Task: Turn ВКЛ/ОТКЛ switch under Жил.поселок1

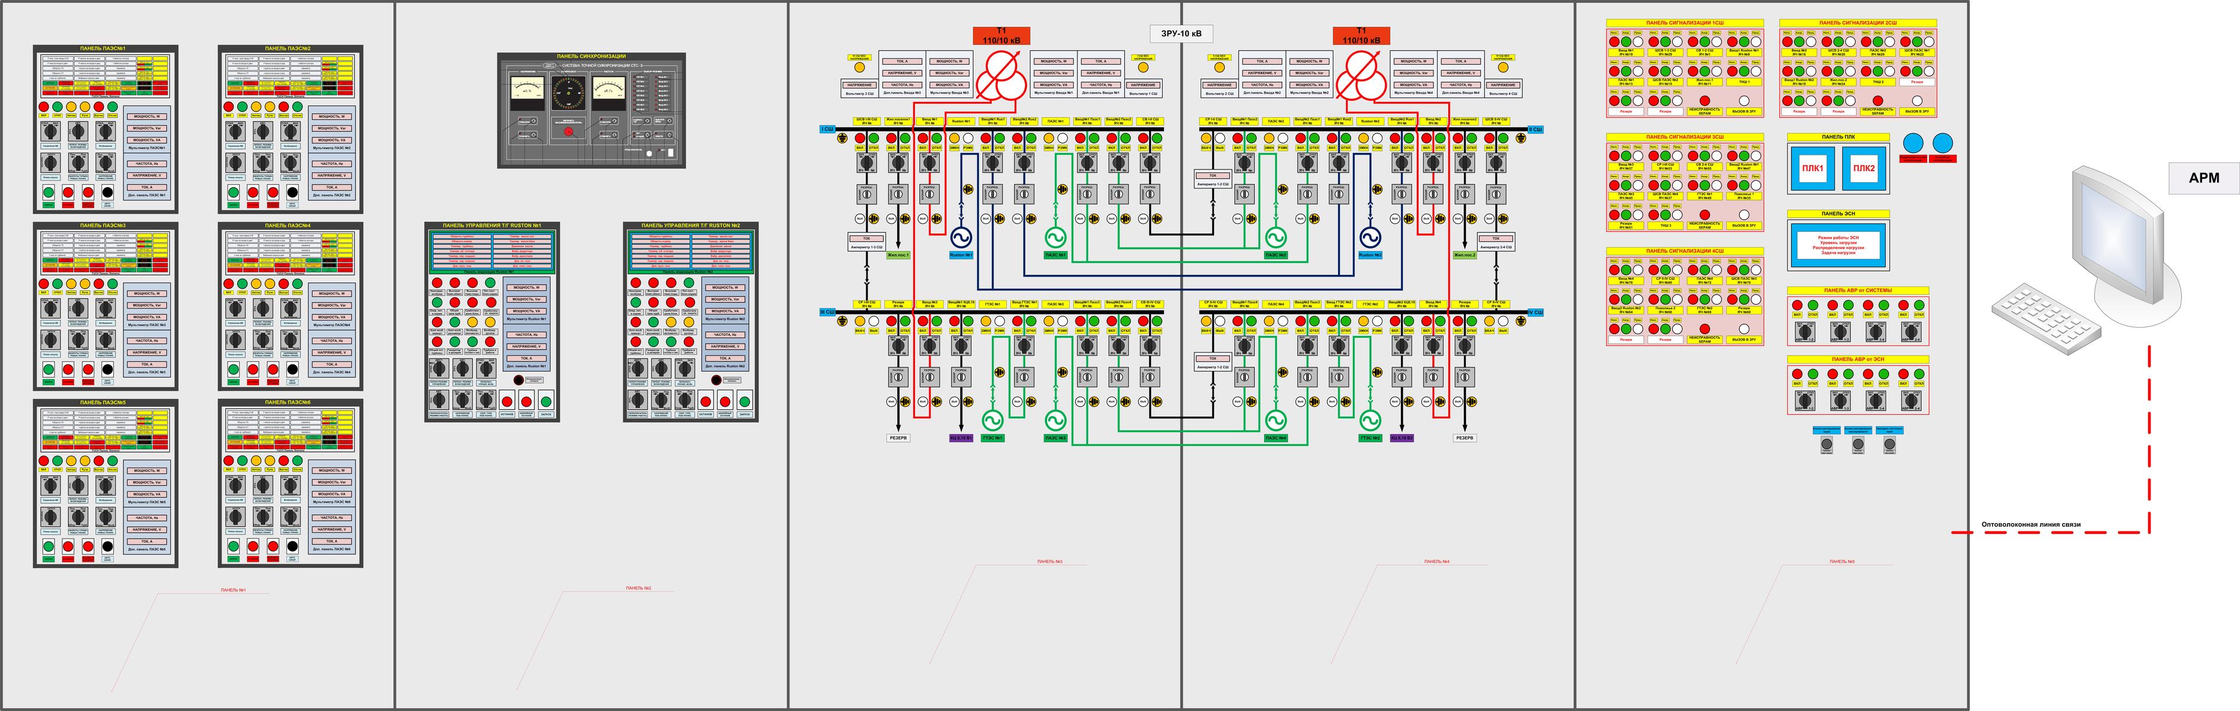Action: point(898,162)
